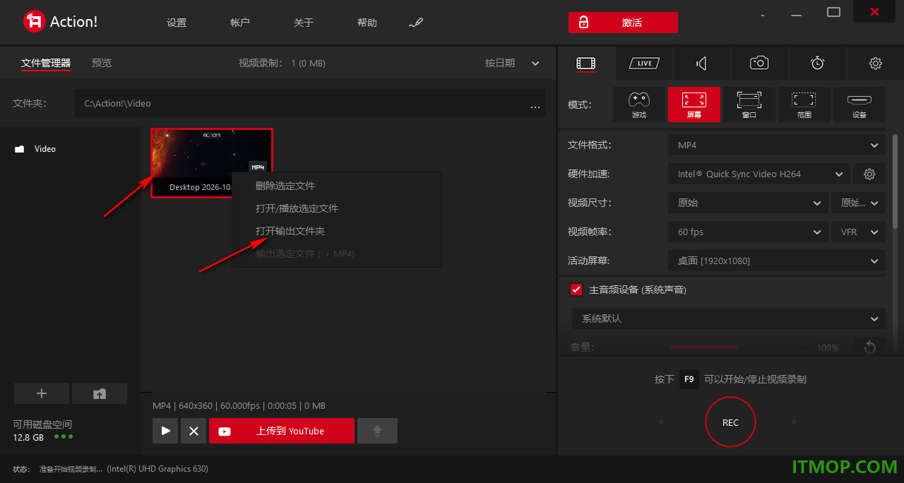
Task: Click 上传到 YouTube button
Action: point(282,431)
